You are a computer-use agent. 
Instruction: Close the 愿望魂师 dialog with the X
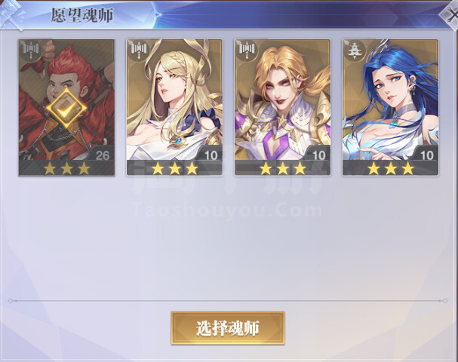[450, 14]
